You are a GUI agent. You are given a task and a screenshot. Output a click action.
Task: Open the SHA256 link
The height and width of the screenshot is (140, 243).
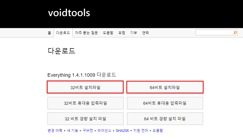click(x=122, y=131)
